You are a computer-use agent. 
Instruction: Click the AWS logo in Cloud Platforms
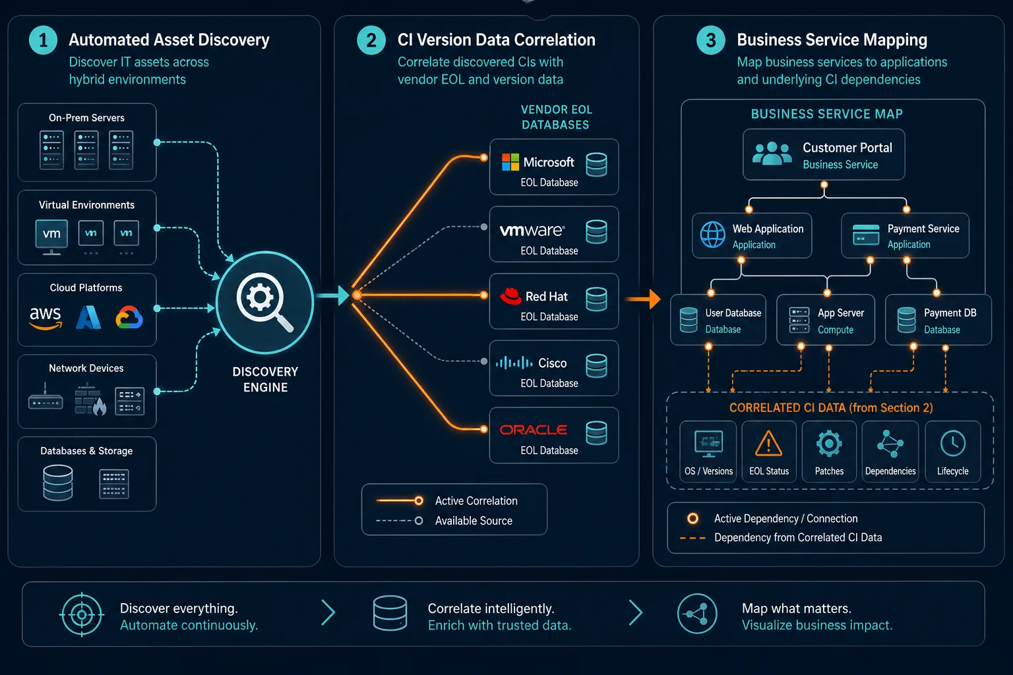tap(46, 317)
